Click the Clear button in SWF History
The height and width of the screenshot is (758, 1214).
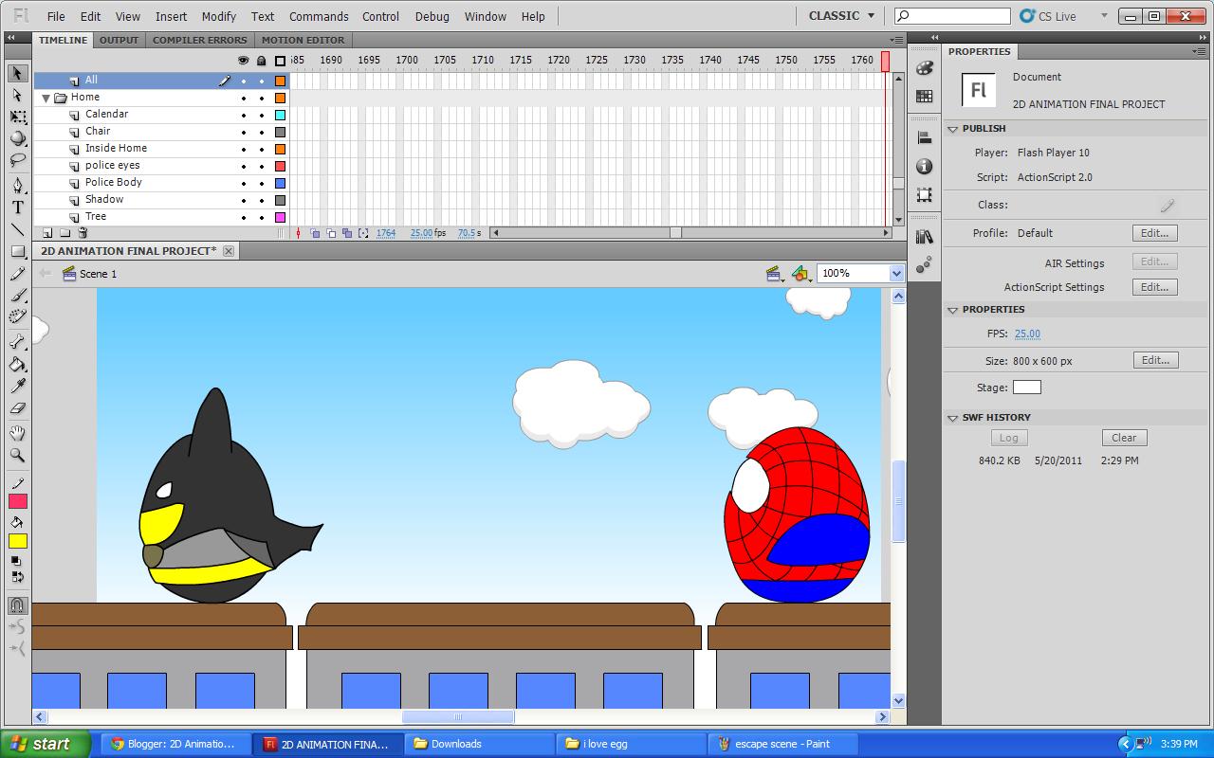pyautogui.click(x=1124, y=438)
